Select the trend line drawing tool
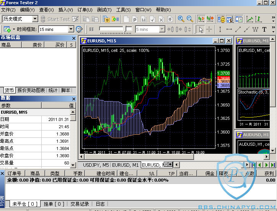 [x=238, y=29]
